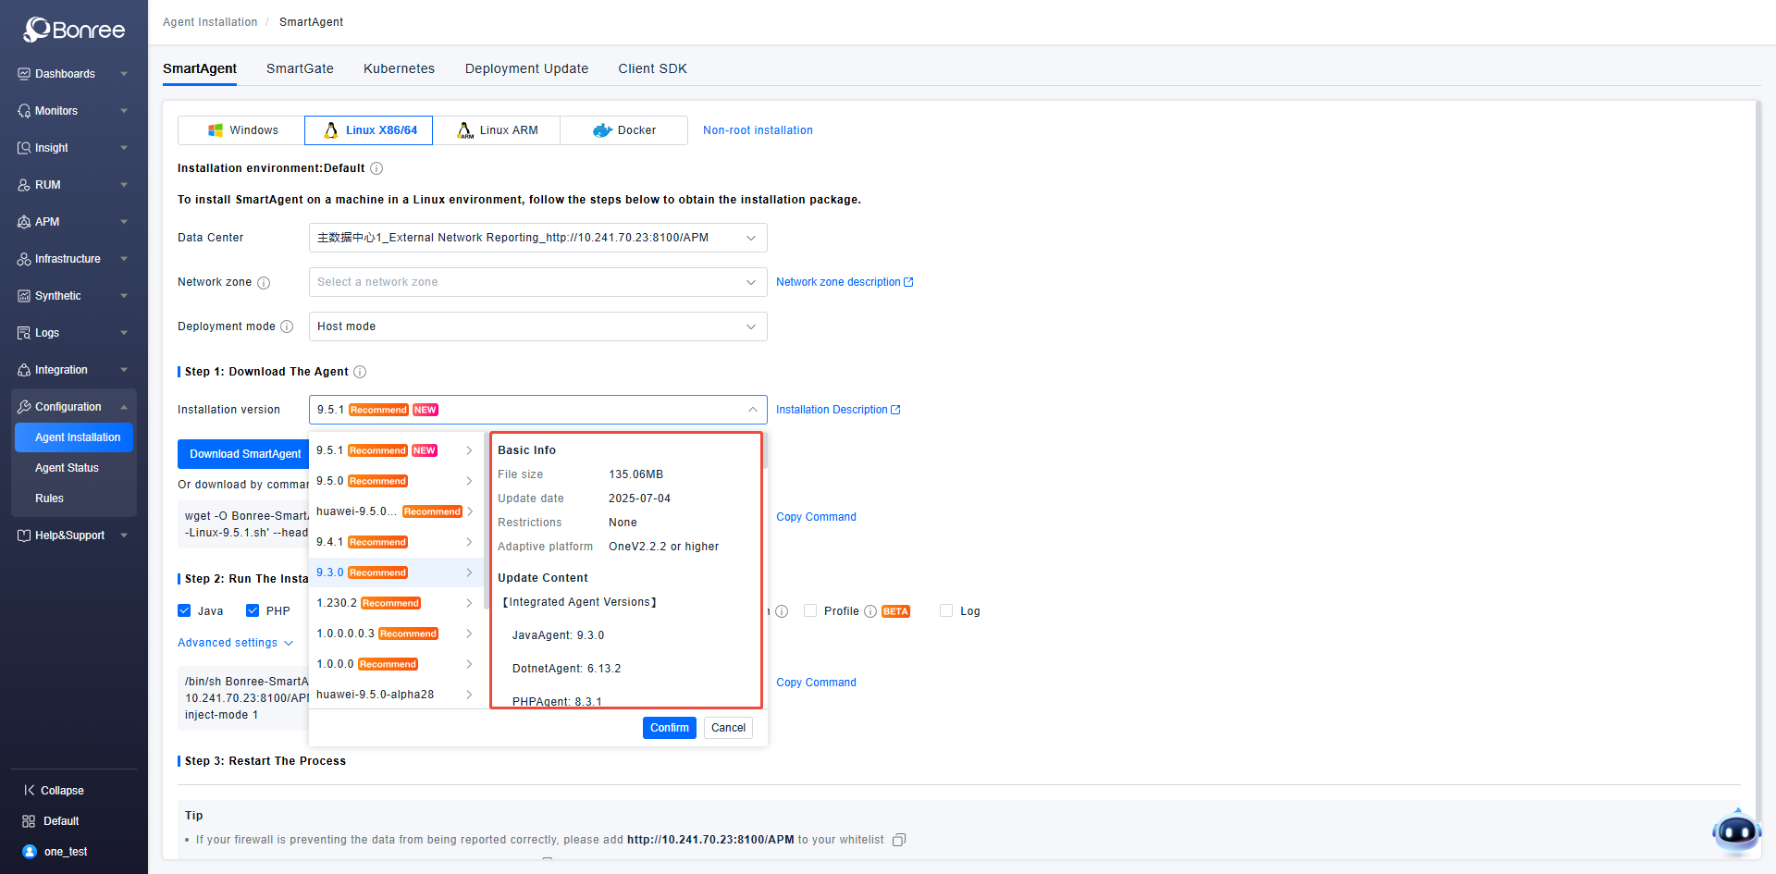Click info icon next to Profile

coord(869,611)
